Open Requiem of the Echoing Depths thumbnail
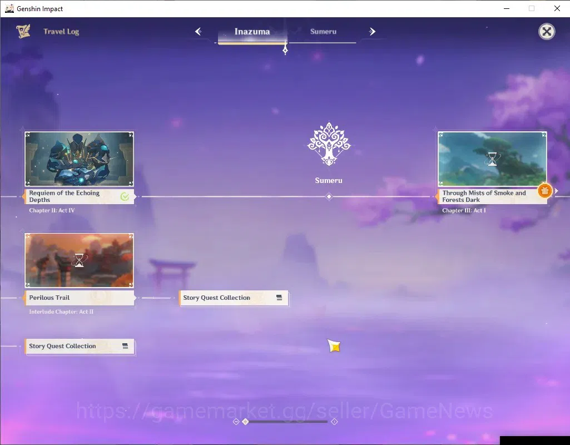Screen dimensions: 570x445 [80, 159]
